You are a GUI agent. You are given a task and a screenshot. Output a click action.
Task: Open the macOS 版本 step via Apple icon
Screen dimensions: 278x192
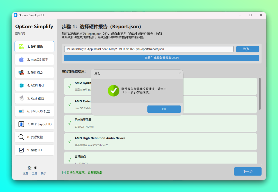click(x=21, y=59)
